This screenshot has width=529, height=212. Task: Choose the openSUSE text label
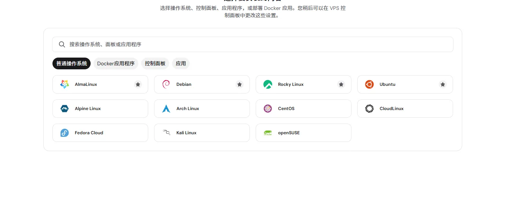click(x=289, y=133)
